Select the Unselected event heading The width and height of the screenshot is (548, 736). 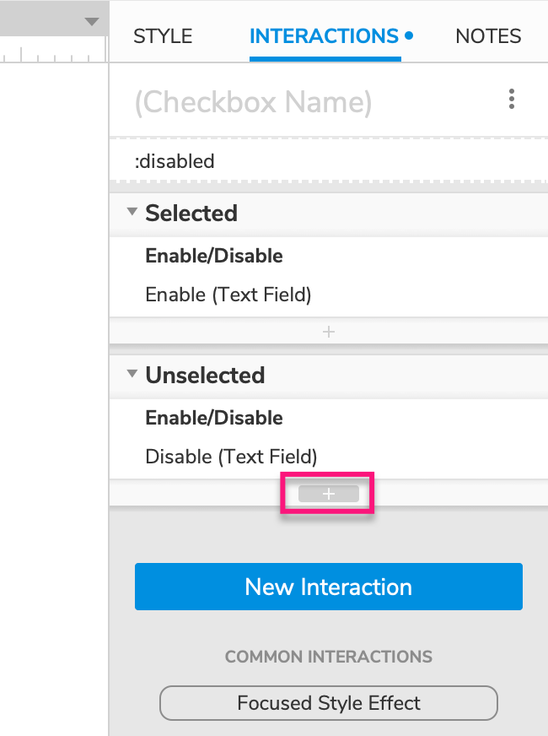click(x=205, y=376)
